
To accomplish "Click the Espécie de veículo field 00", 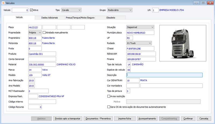I will tap(128, 70).
